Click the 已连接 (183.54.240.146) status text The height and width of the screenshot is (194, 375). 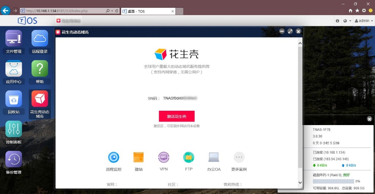coord(331,159)
